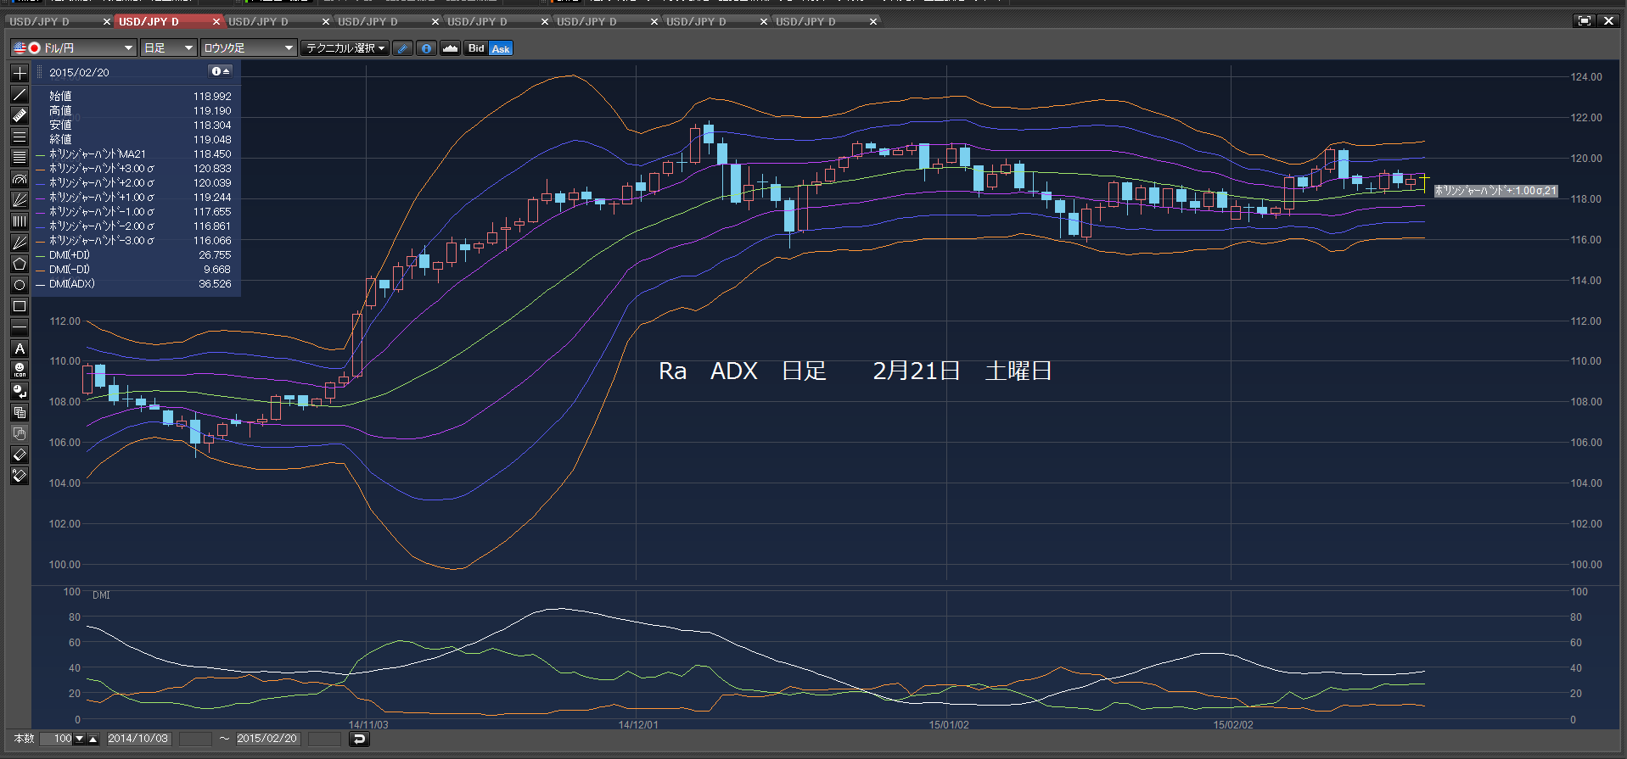This screenshot has width=1627, height=759.
Task: Click the ボリンジャーバンドMA21 legend row
Action: pyautogui.click(x=136, y=154)
